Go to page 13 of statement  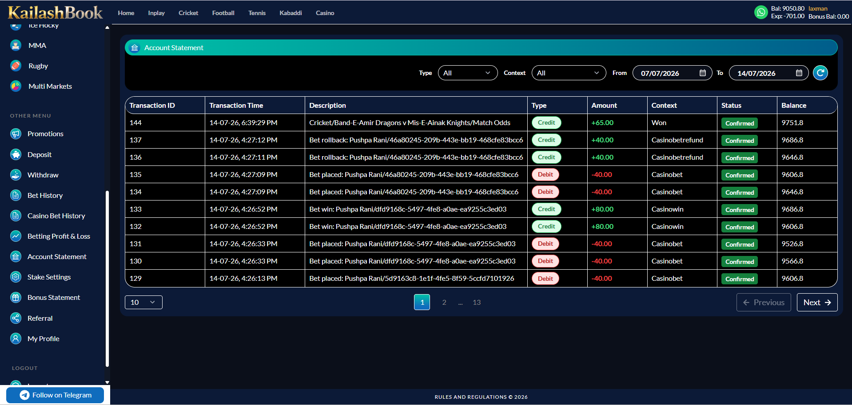pyautogui.click(x=477, y=302)
